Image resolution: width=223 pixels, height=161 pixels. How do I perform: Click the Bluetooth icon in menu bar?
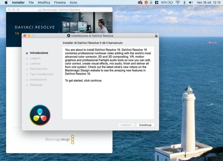click(185, 3)
